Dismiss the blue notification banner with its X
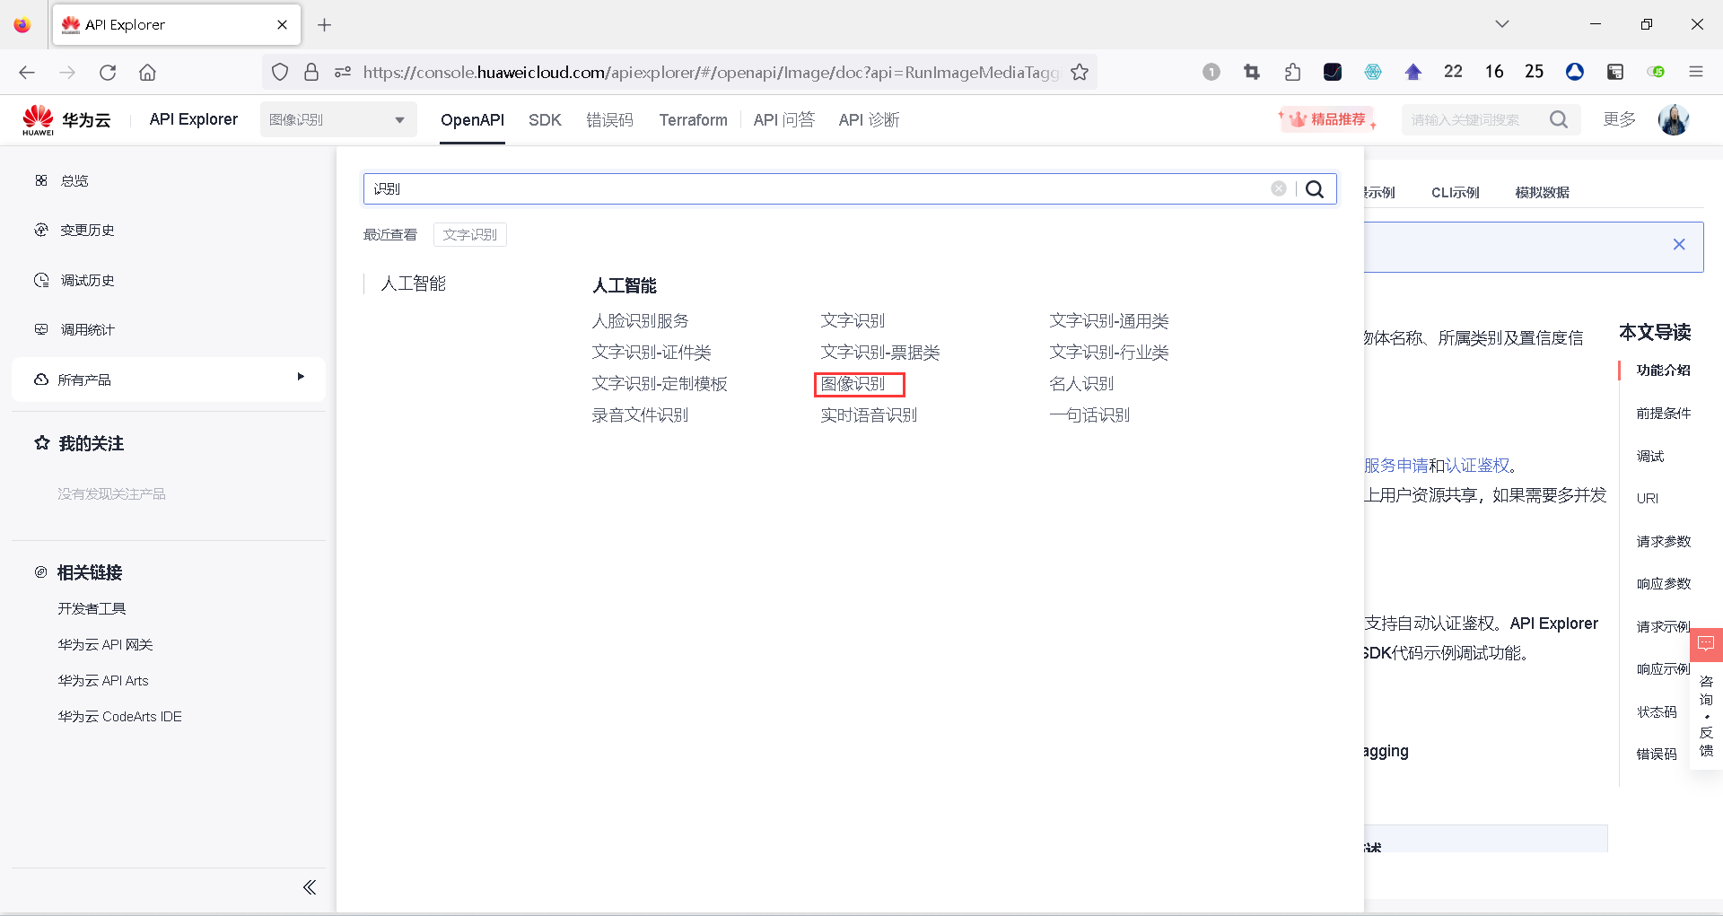The height and width of the screenshot is (916, 1723). click(1679, 243)
